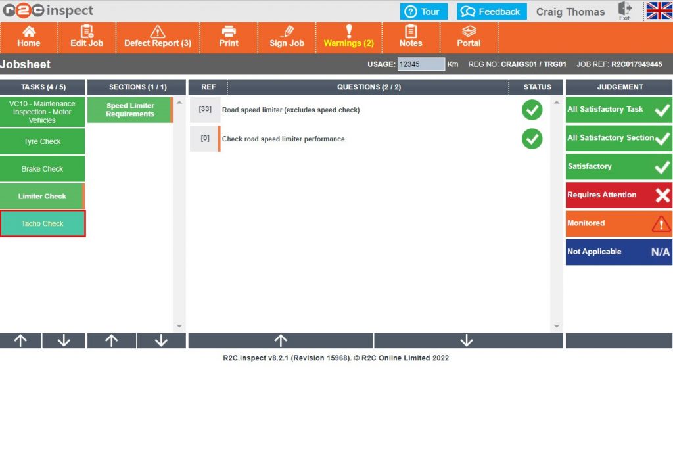This screenshot has width=673, height=466.
Task: Click the Usage kilometres input field
Action: coord(420,64)
